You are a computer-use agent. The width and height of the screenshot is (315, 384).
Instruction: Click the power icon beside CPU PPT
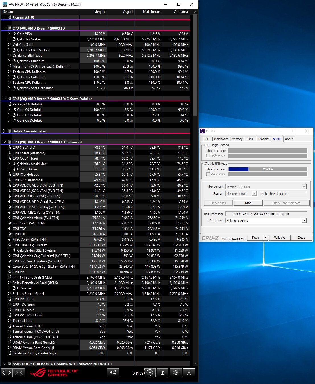(10, 272)
